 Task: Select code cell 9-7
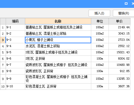pyautogui.click(x=15, y=65)
